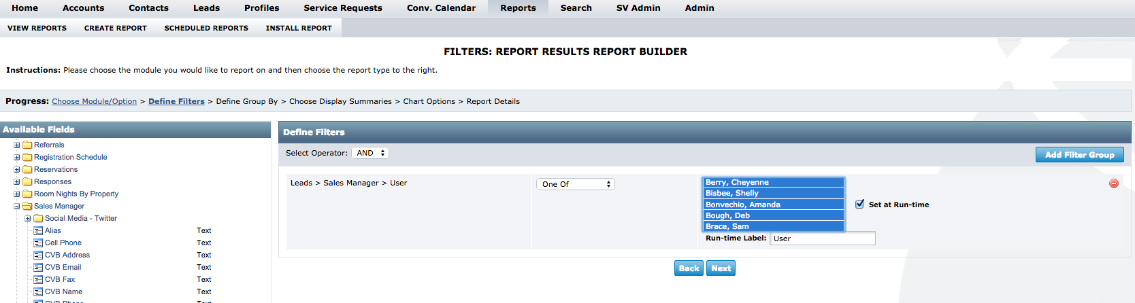Image resolution: width=1135 pixels, height=303 pixels.
Task: Select Bough, Deb in user list
Action: pyautogui.click(x=773, y=215)
